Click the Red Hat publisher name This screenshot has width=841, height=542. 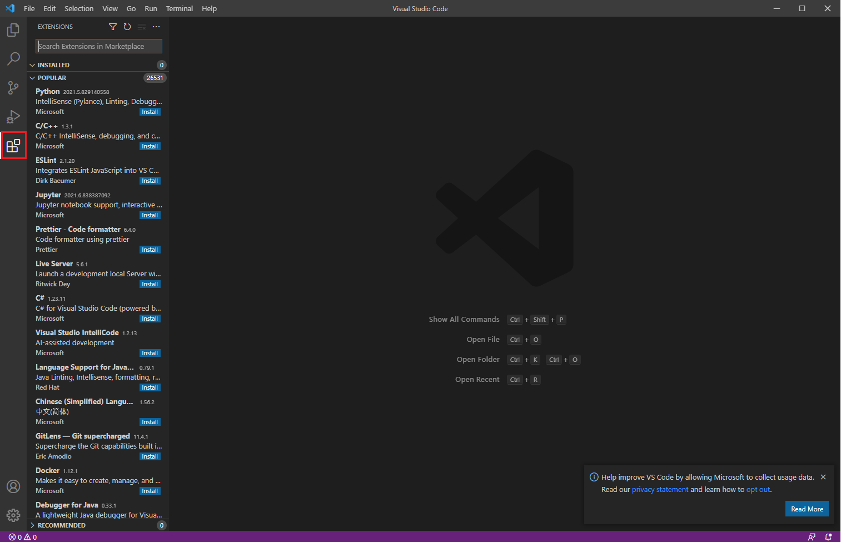click(x=47, y=387)
